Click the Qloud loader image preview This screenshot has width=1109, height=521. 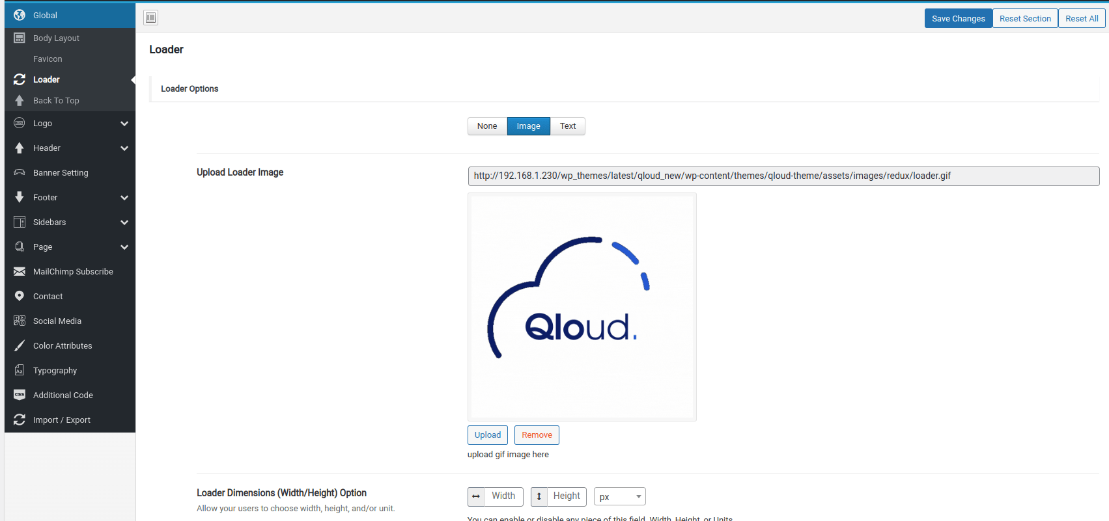[x=582, y=307]
